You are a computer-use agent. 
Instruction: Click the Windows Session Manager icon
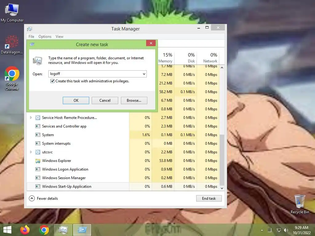38,178
